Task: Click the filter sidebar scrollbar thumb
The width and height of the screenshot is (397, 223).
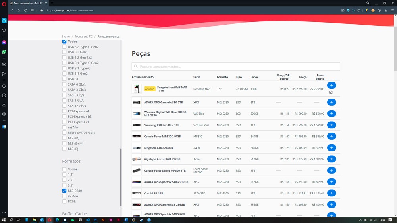Action: coord(121,177)
